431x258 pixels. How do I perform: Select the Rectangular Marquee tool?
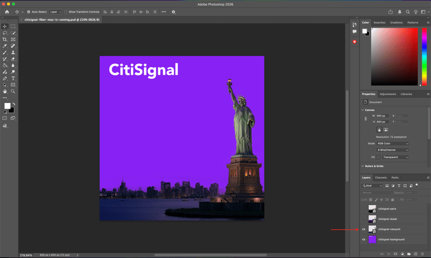click(13, 26)
